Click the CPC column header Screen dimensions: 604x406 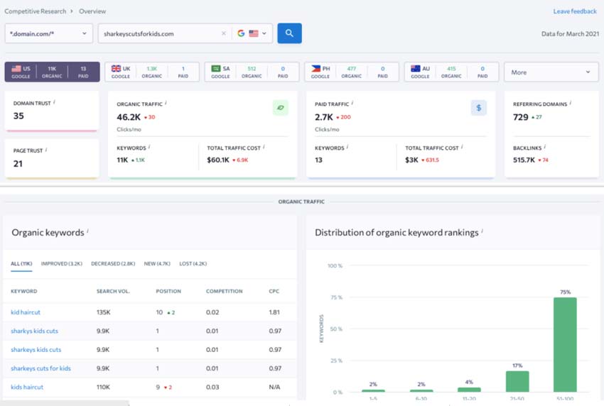274,291
